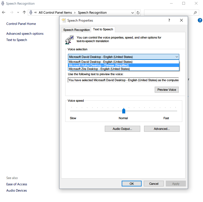Click breadcrumb chevron after All Control Panel Items
The image size is (203, 202).
tap(75, 13)
